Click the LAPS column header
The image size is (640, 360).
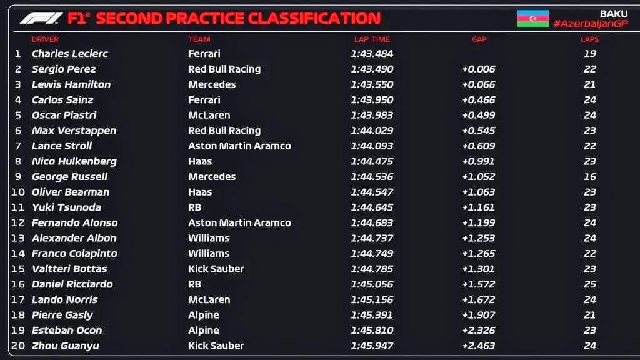590,39
